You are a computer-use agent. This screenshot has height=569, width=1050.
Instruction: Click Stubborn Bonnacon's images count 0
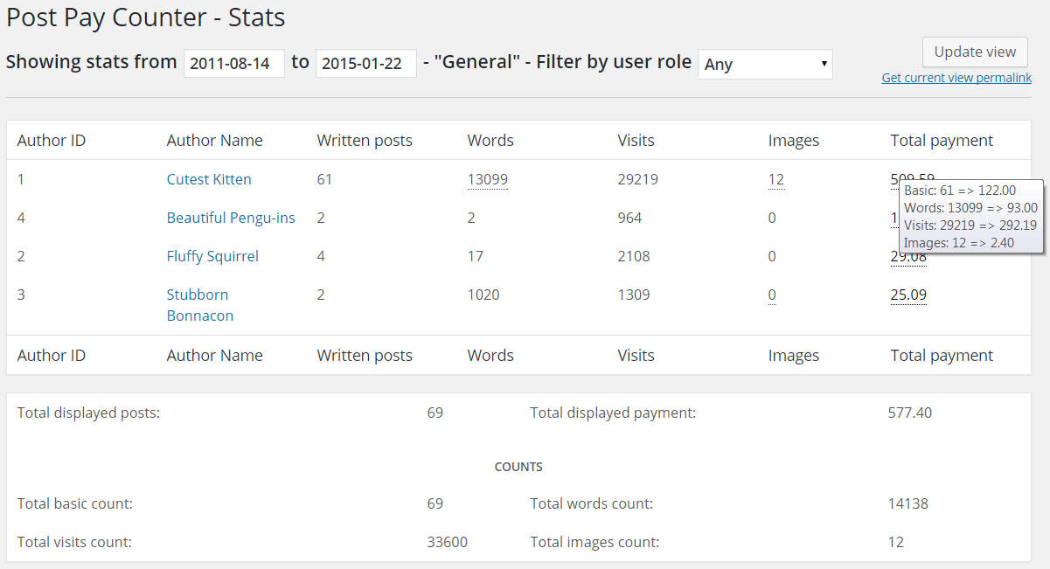[772, 295]
